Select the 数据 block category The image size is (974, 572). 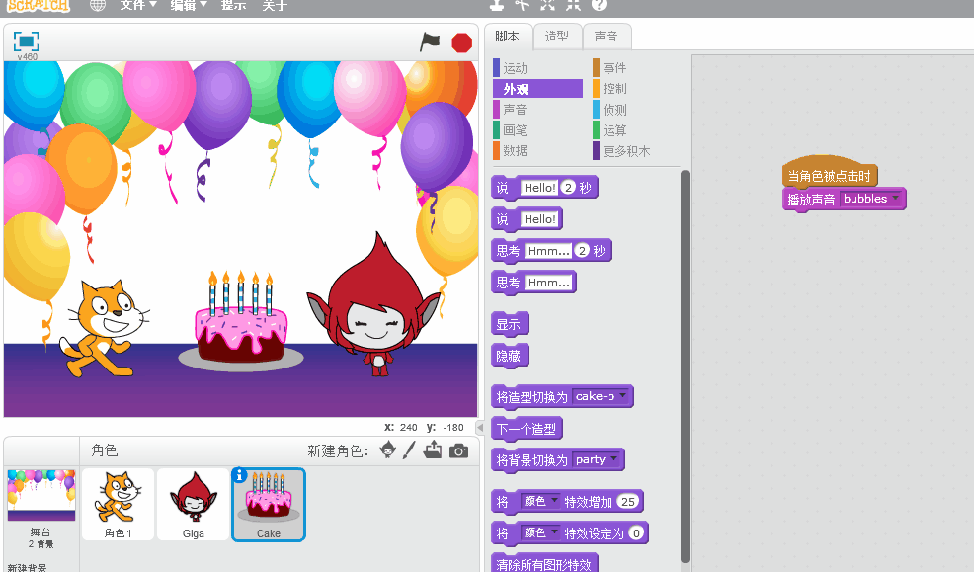tap(537, 151)
